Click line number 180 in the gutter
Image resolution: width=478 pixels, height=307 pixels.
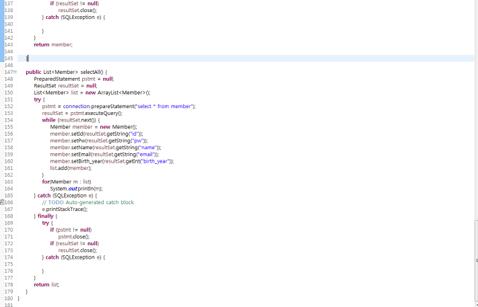(9, 298)
